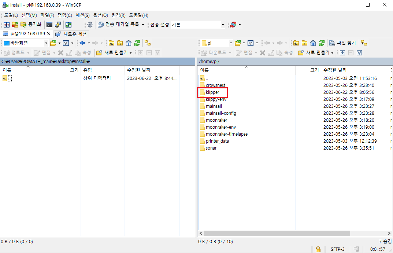Sort remote files by 수정한 날짜 column
393x253 pixels.
354,70
